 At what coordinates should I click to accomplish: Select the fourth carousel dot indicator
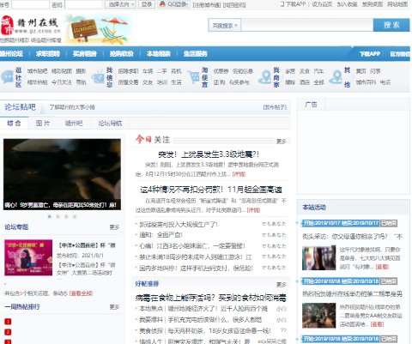pos(75,216)
